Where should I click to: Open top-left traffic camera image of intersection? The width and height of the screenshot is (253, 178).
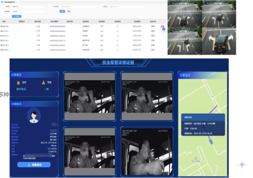pyautogui.click(x=185, y=14)
